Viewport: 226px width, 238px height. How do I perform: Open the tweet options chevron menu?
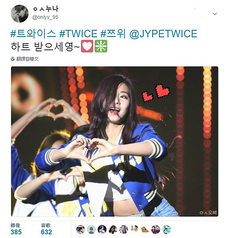214,14
